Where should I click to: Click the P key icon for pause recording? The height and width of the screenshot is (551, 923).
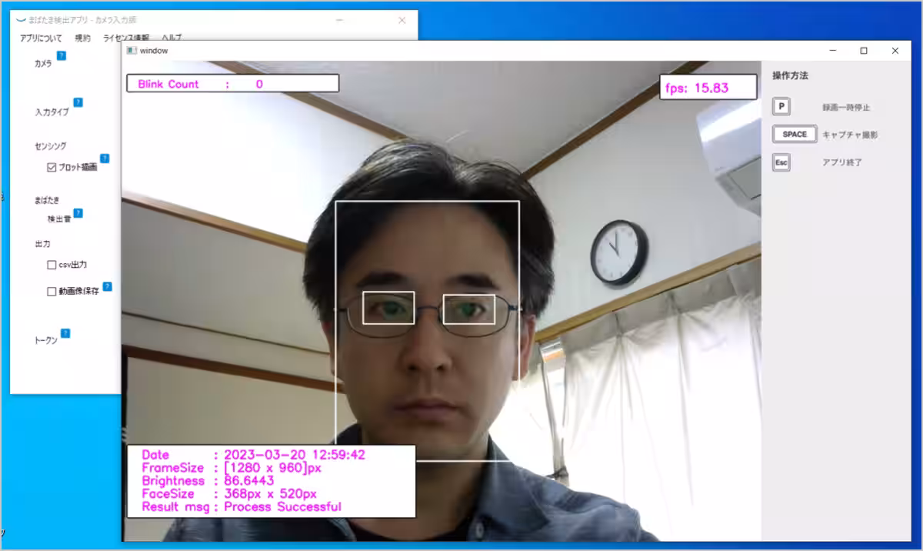click(781, 107)
